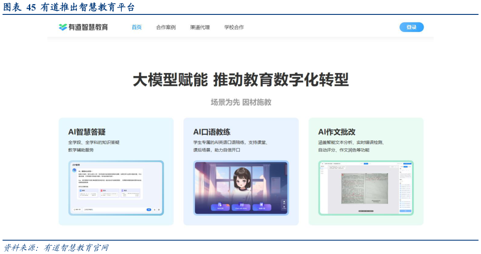
Task: Click the 有道智慧教育 brand name text
Action: click(x=88, y=27)
